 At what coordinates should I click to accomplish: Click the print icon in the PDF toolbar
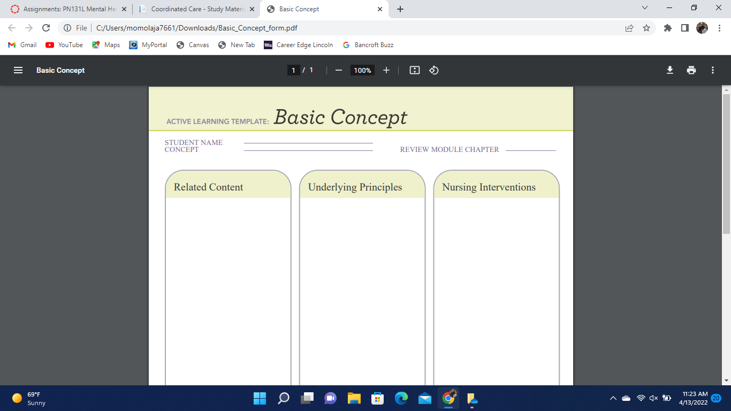(x=691, y=70)
